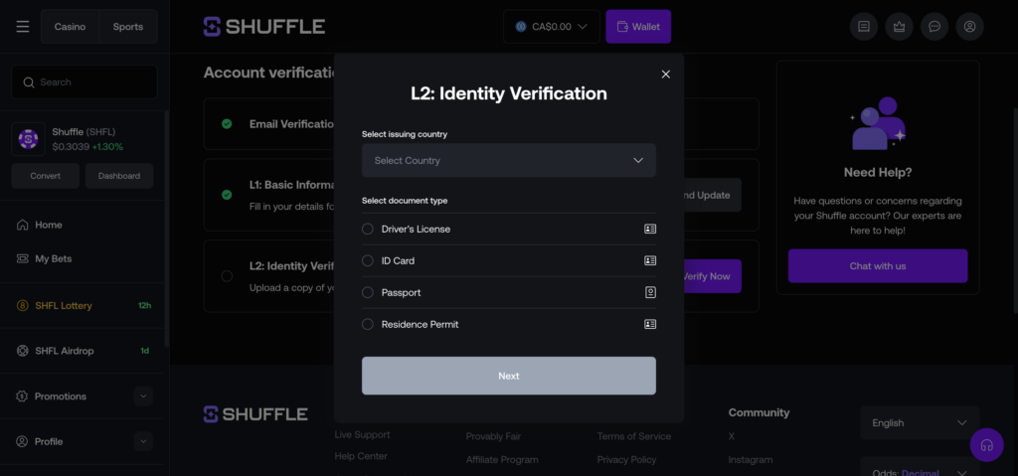Click the Passport document icon

coord(650,293)
